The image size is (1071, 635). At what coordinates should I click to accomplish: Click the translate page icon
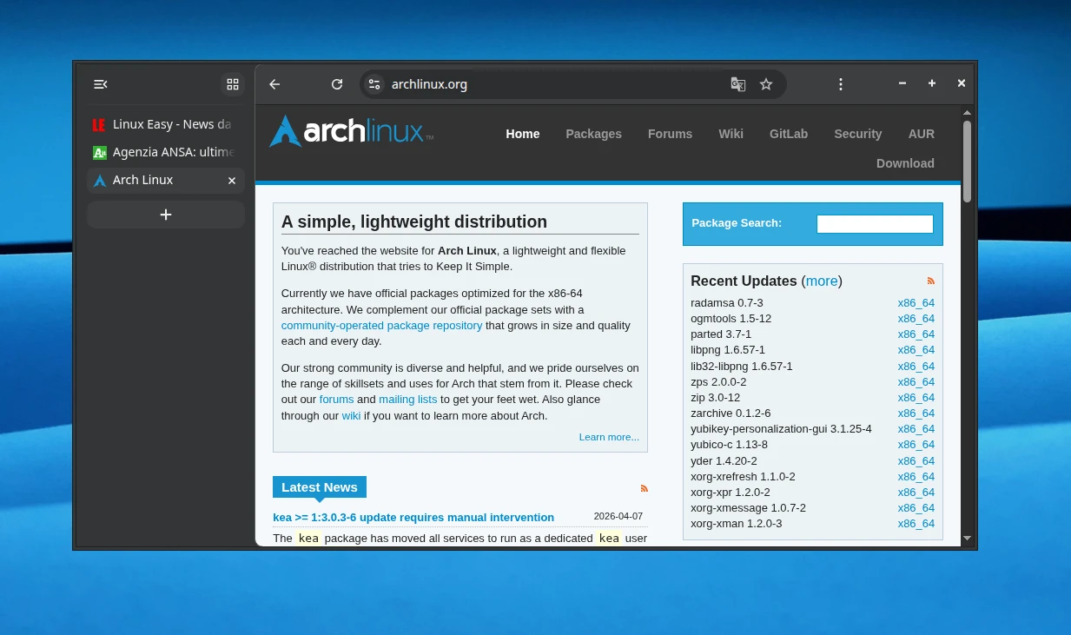pos(738,84)
